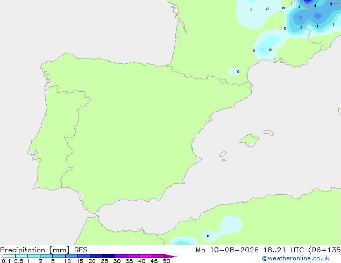Viewport: 341px width, 263px height.
Task: Select the 45–50 mm legend color swatch
Action: [x=158, y=256]
